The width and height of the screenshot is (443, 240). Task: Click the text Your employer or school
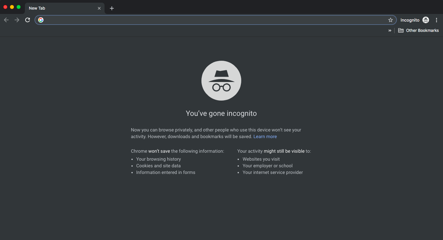(267, 166)
